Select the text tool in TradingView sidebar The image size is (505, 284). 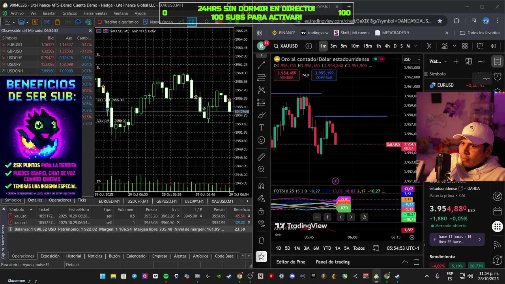(261, 128)
